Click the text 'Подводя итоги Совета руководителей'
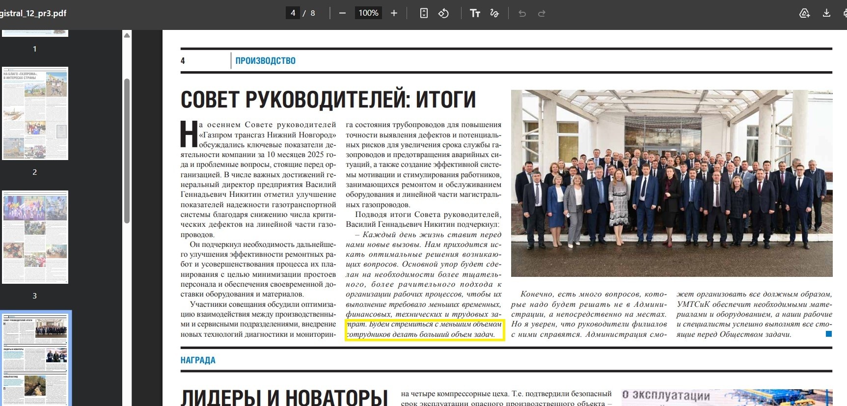 (428, 215)
